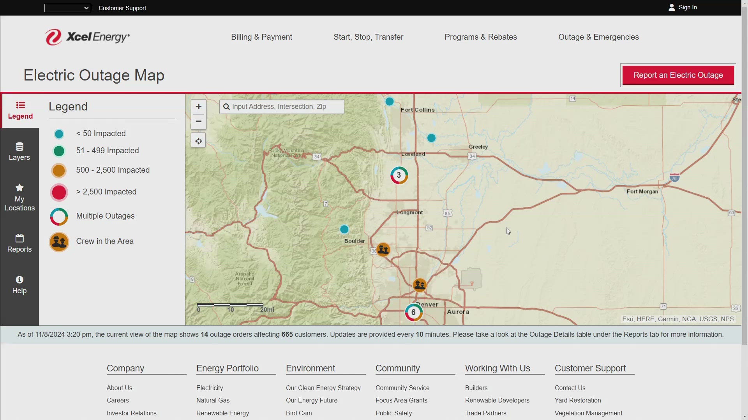748x420 pixels.
Task: Click the Contact Us link
Action: pyautogui.click(x=570, y=387)
